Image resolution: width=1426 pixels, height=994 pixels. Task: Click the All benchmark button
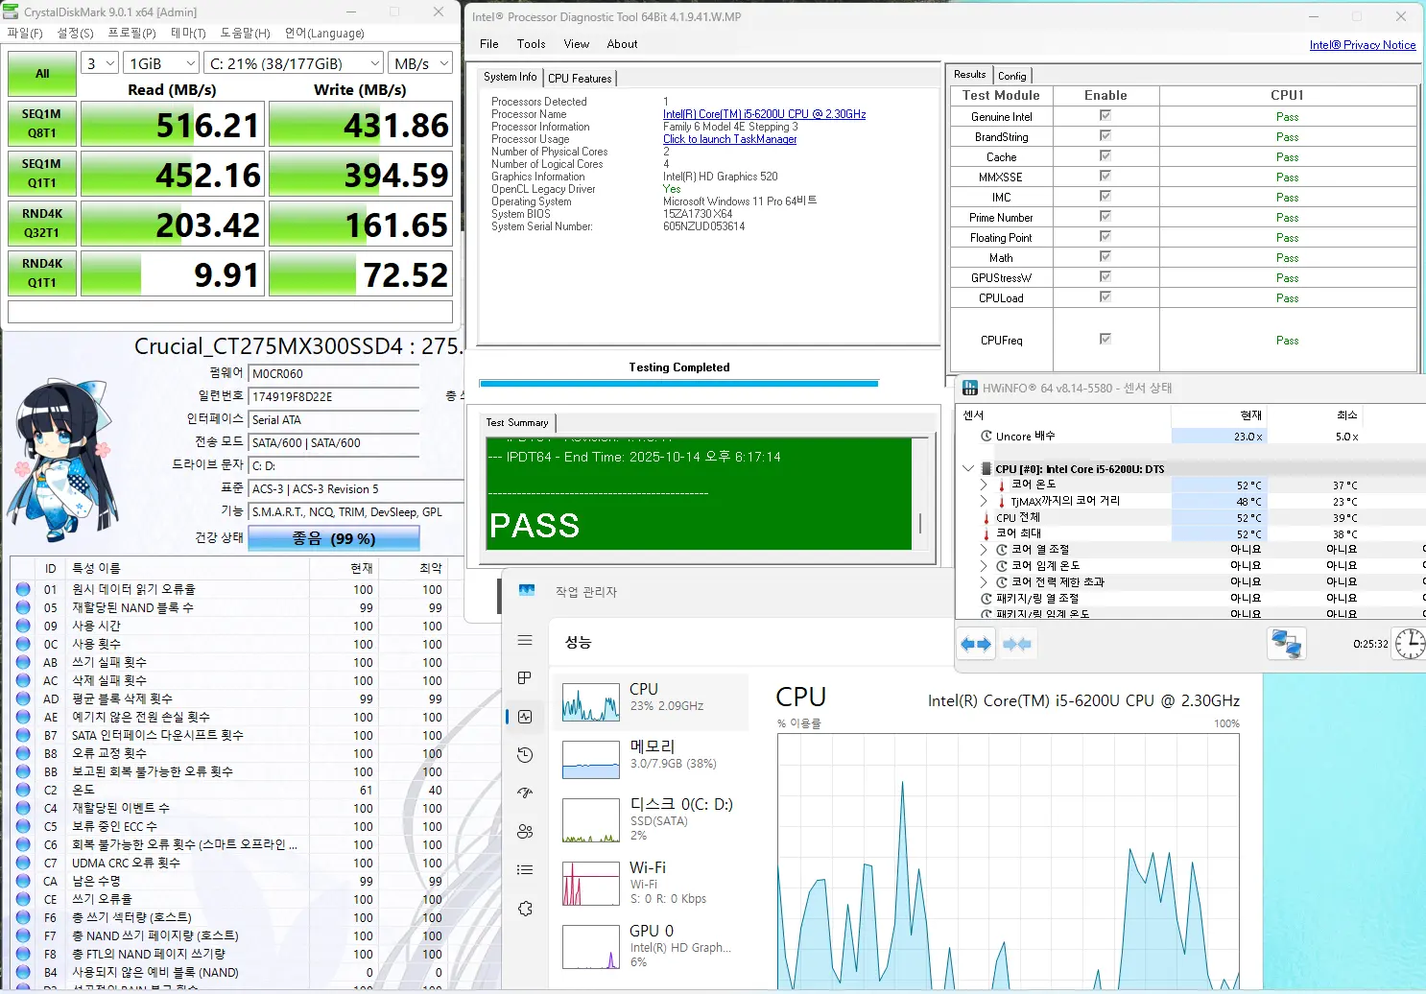click(42, 74)
